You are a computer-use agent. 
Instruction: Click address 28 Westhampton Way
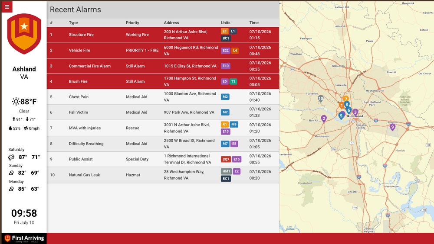[184, 175]
